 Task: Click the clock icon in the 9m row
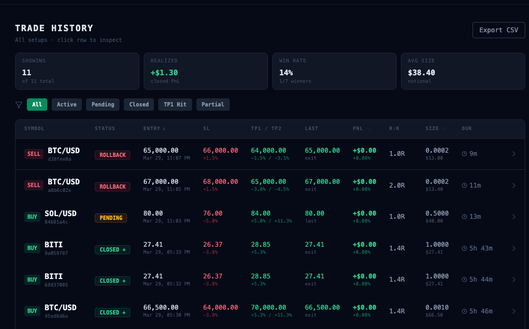pyautogui.click(x=464, y=154)
